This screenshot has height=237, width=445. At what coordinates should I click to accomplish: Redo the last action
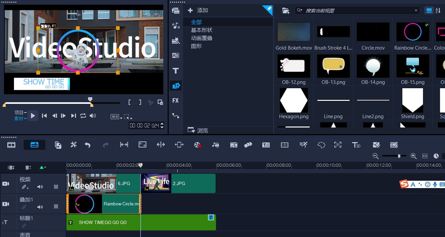point(106,145)
